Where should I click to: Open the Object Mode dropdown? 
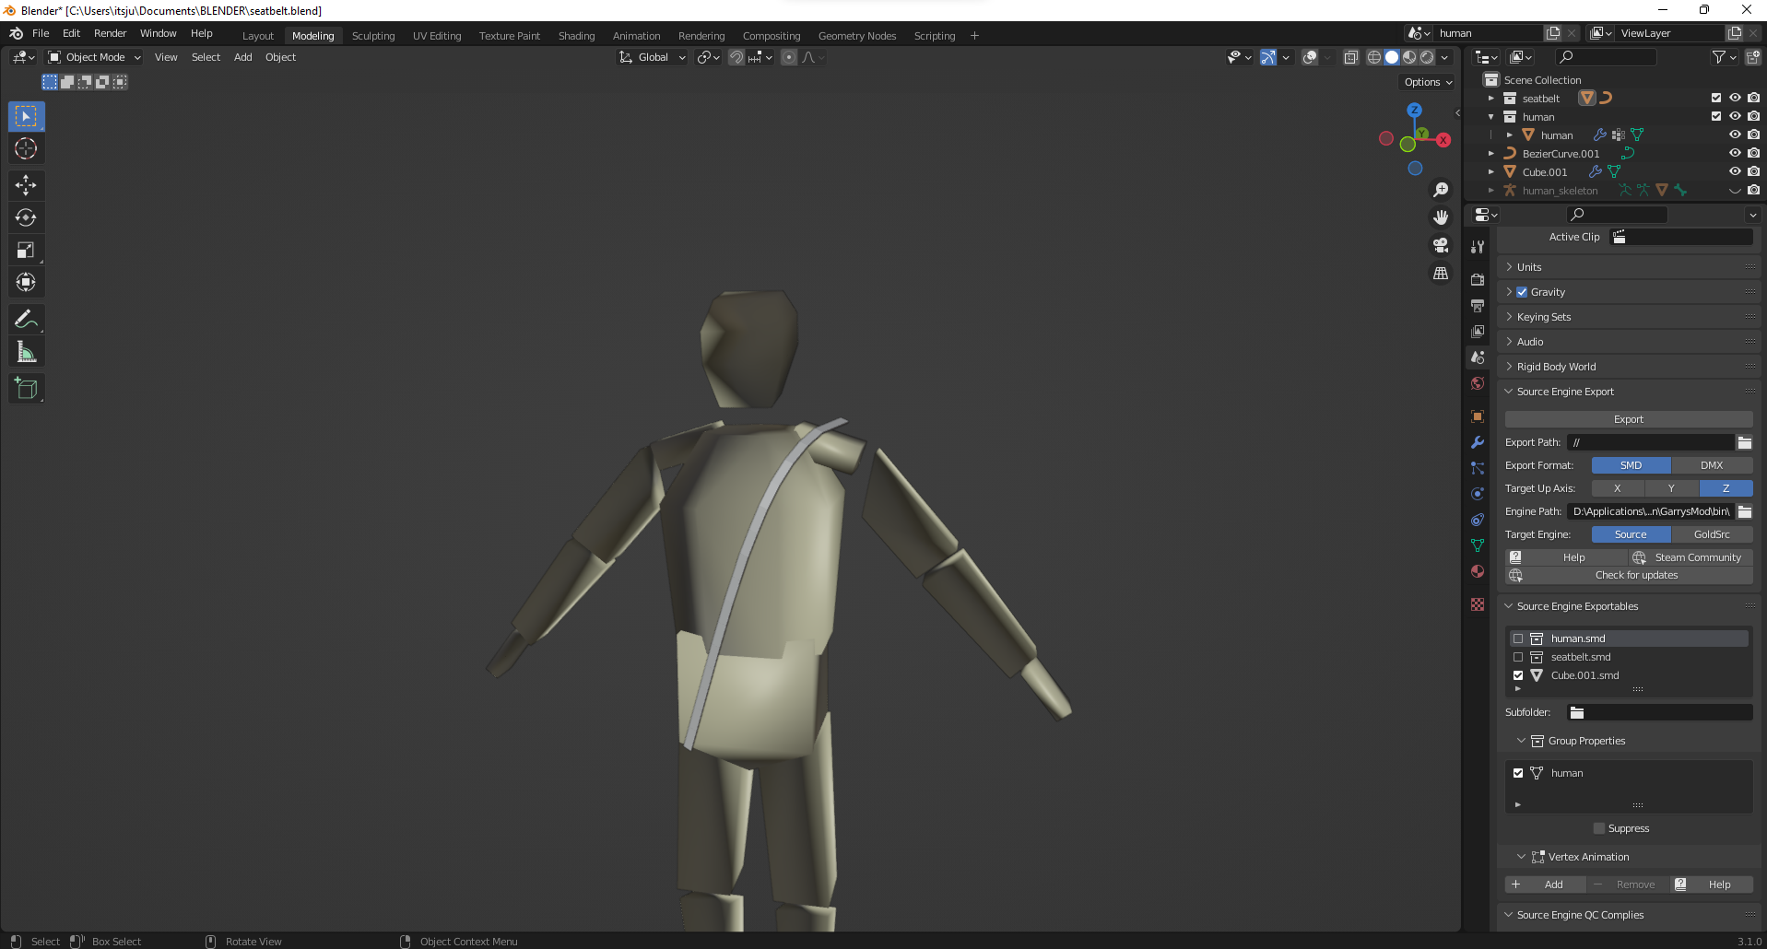tap(95, 57)
